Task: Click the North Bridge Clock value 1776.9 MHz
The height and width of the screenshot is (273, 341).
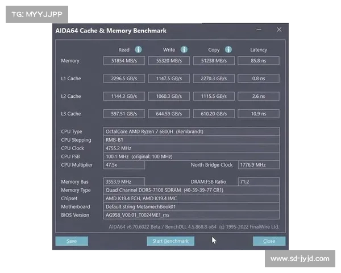Action: coord(258,165)
